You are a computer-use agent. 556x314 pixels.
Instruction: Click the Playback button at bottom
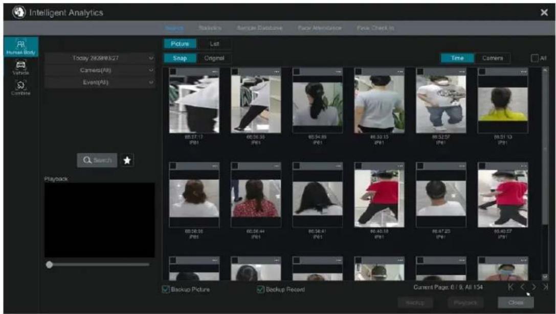pyautogui.click(x=465, y=303)
